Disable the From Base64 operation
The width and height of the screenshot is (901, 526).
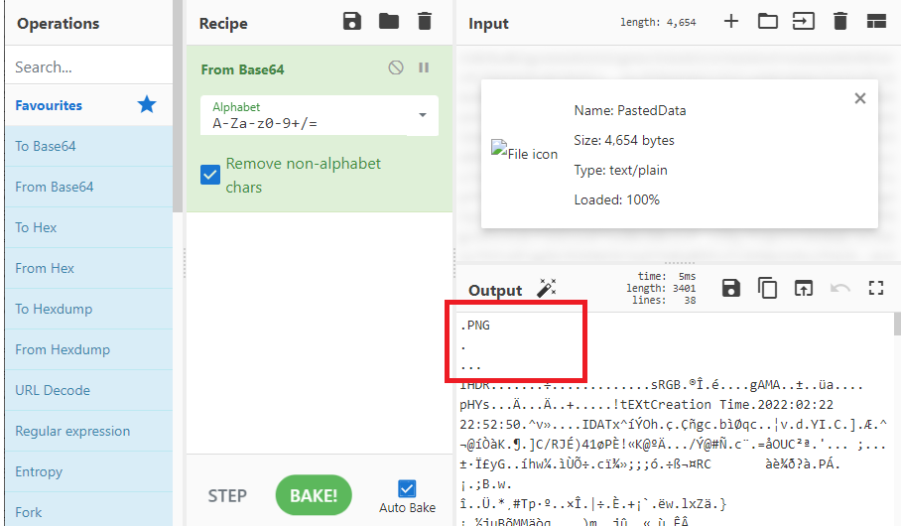coord(396,68)
